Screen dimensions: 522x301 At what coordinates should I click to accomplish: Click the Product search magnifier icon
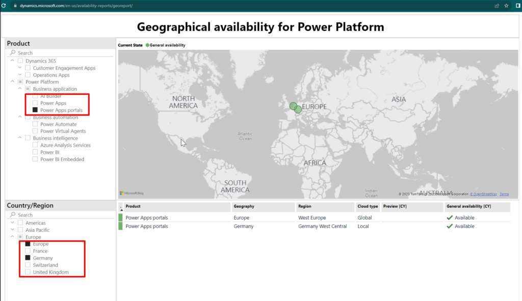click(13, 52)
